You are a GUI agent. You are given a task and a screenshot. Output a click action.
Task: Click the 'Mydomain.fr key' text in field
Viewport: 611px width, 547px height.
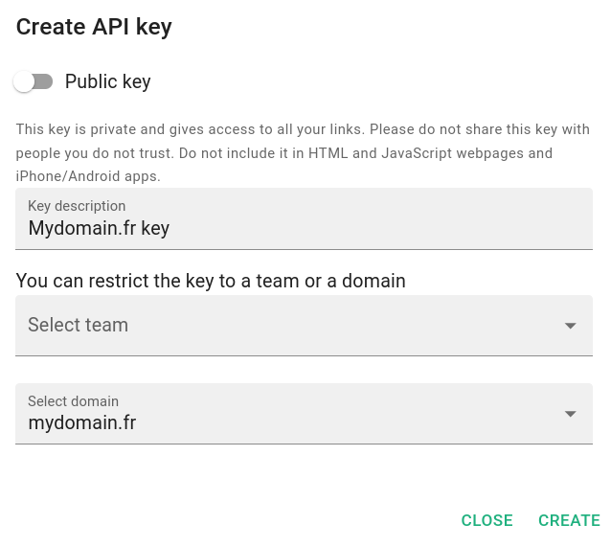pos(99,229)
